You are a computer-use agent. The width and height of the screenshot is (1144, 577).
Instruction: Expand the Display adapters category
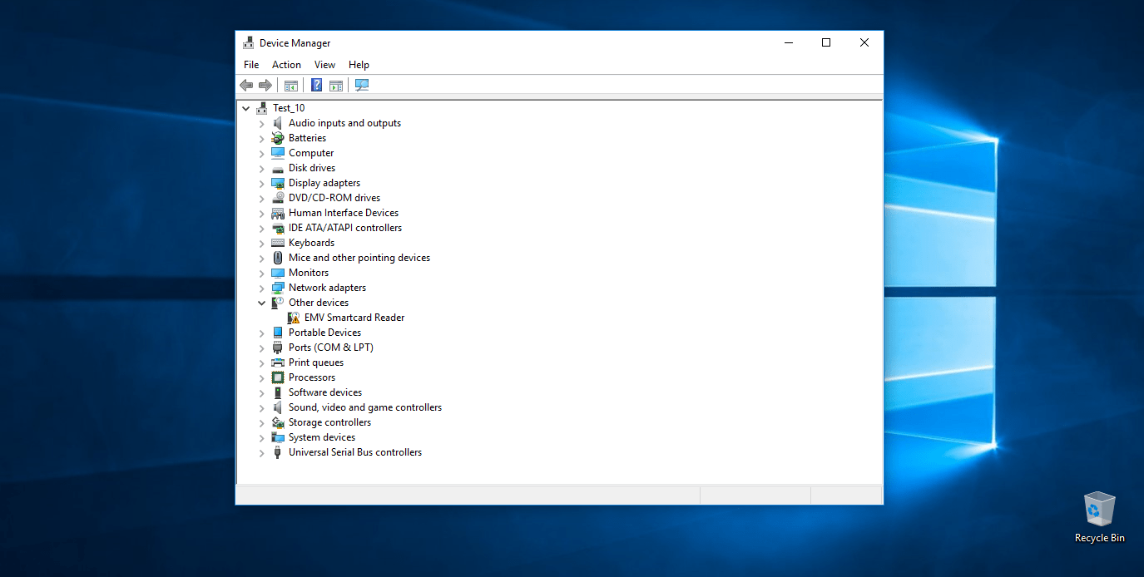[261, 182]
